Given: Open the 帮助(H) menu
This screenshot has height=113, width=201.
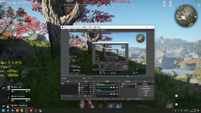Looking at the screenshot, I should click(x=103, y=30).
